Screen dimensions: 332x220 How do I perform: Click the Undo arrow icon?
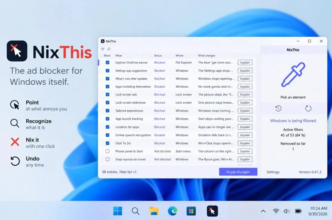click(15, 161)
